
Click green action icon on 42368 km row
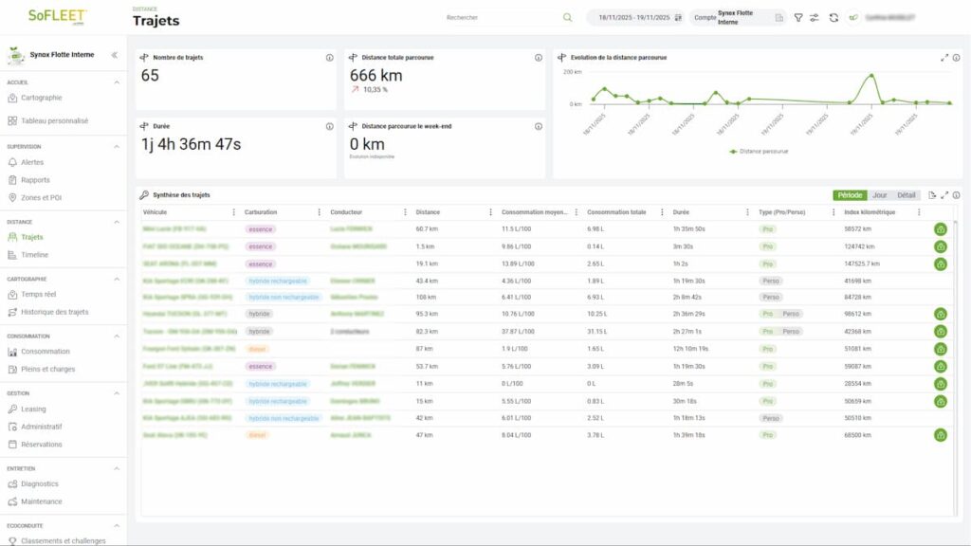[x=940, y=331]
